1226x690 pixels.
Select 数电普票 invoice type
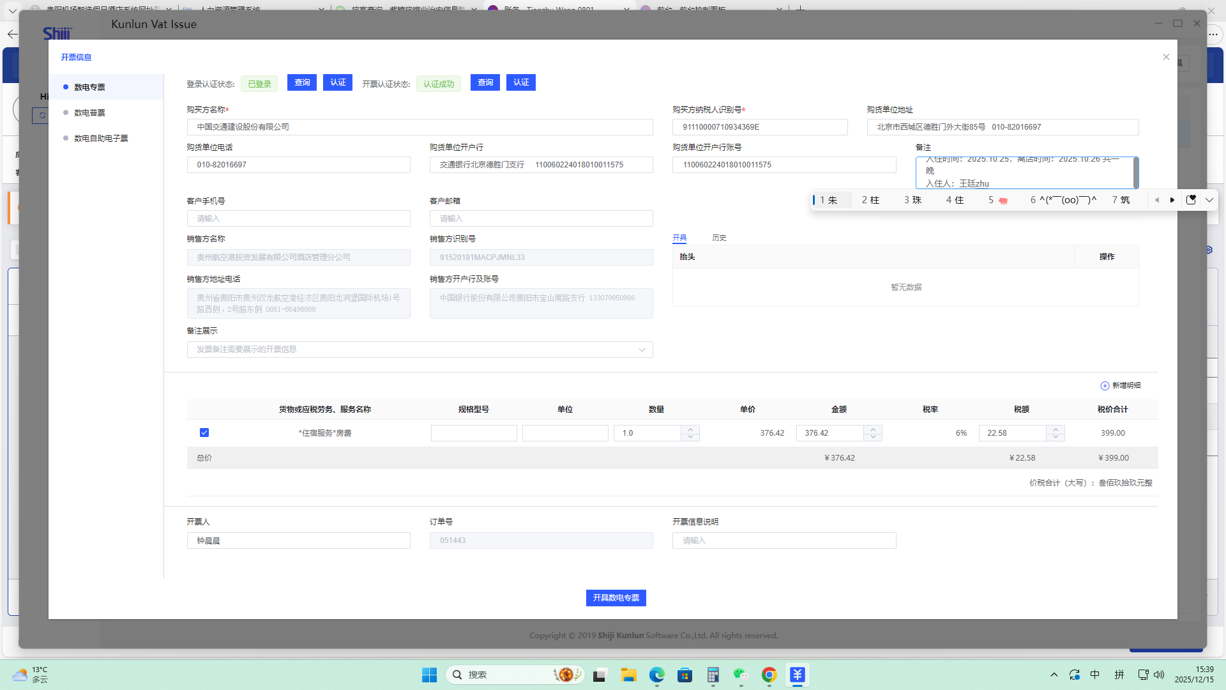coord(89,112)
